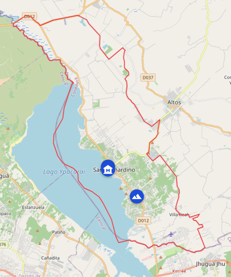This screenshot has height=277, width=231.
Task: Click the Lago Ypacaraí lake label
Action: coord(64,172)
